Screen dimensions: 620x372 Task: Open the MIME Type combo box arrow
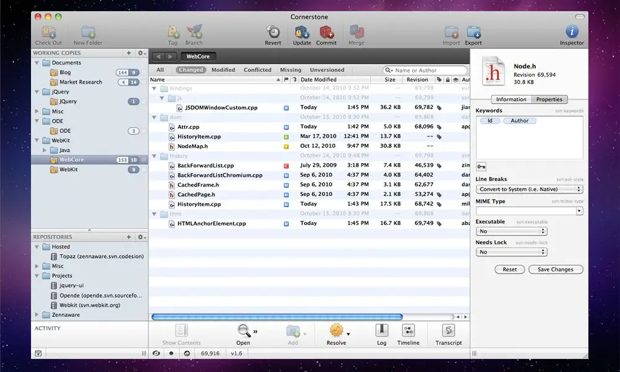click(579, 211)
